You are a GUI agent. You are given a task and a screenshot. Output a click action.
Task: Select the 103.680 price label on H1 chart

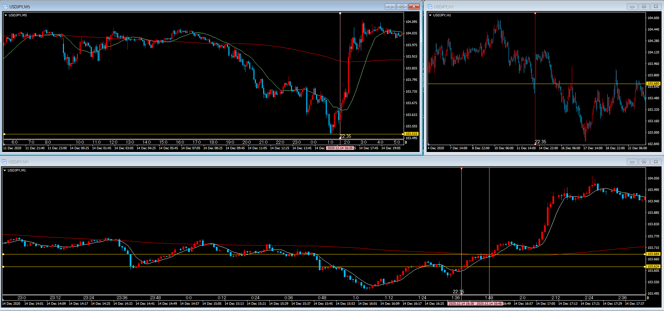pos(653,84)
